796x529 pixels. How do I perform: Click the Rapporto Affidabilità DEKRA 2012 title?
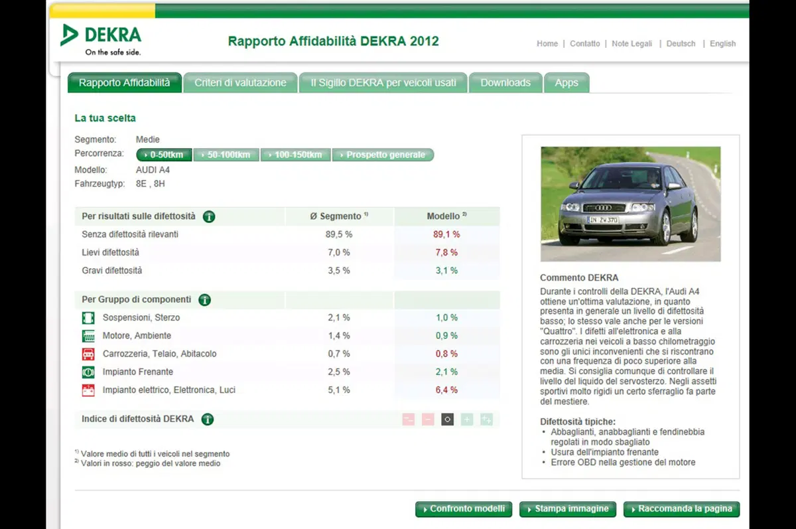pyautogui.click(x=334, y=41)
